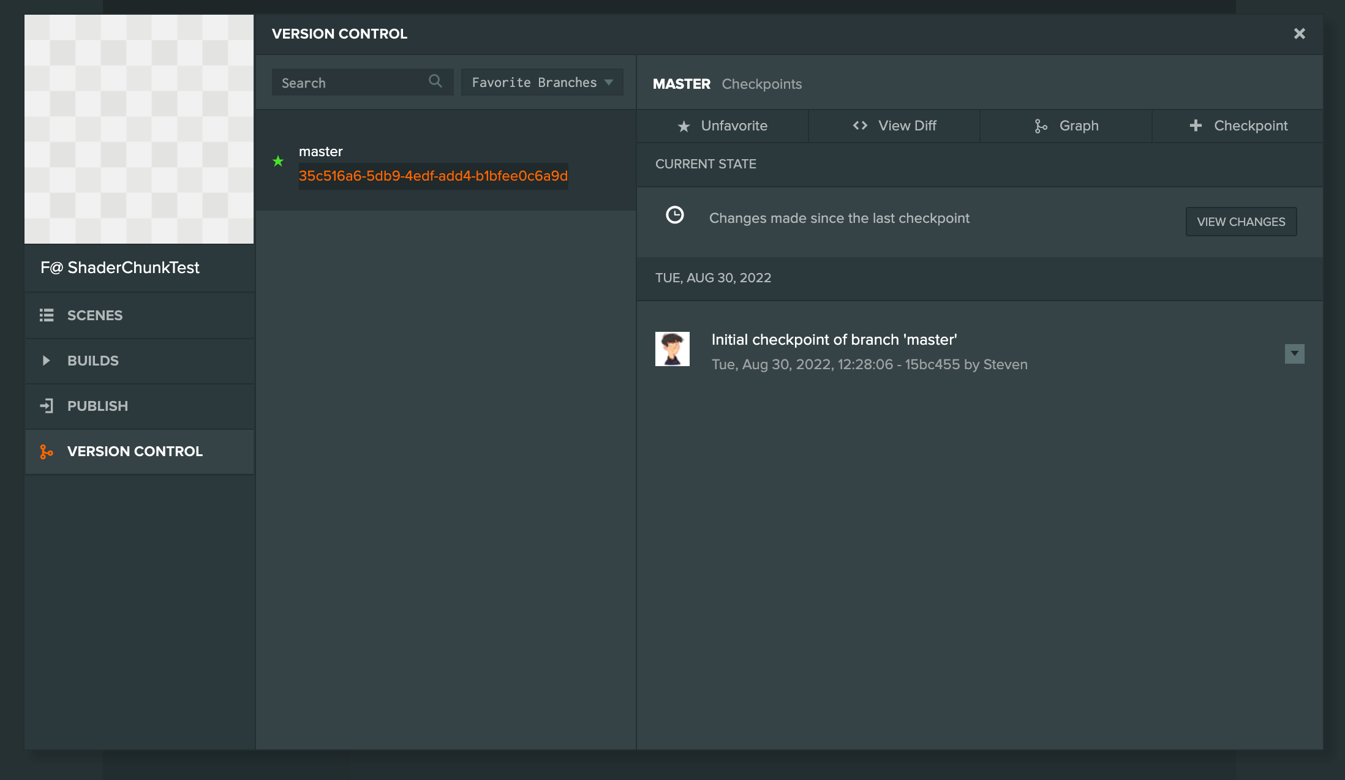Screen dimensions: 1345x780
Task: Click the search magnifier icon
Action: pyautogui.click(x=435, y=81)
